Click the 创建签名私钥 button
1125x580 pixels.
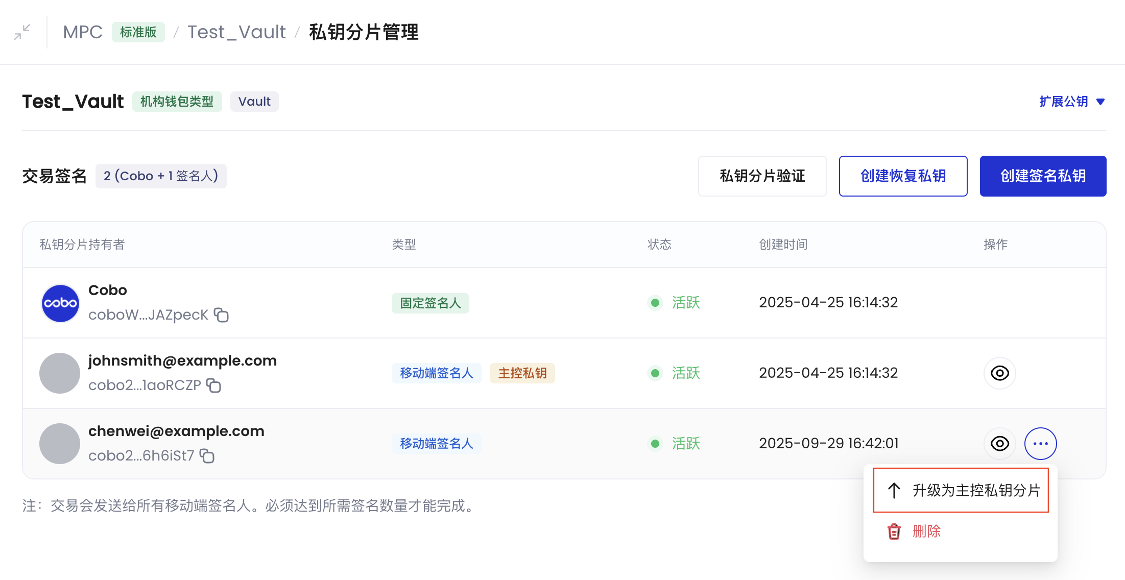(x=1043, y=176)
